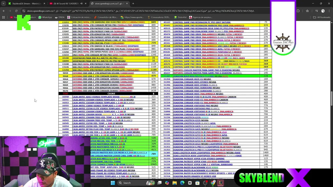Click the page vertical scrollbar thumb

(331, 99)
